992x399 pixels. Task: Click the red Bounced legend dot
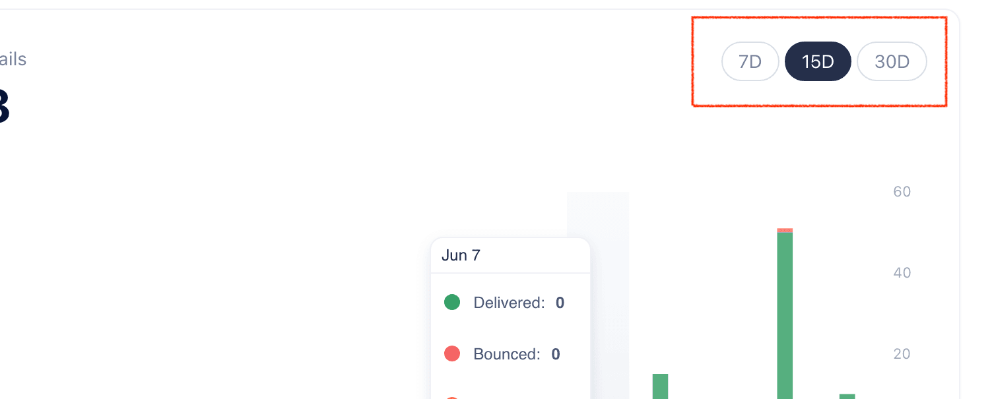[x=452, y=353]
